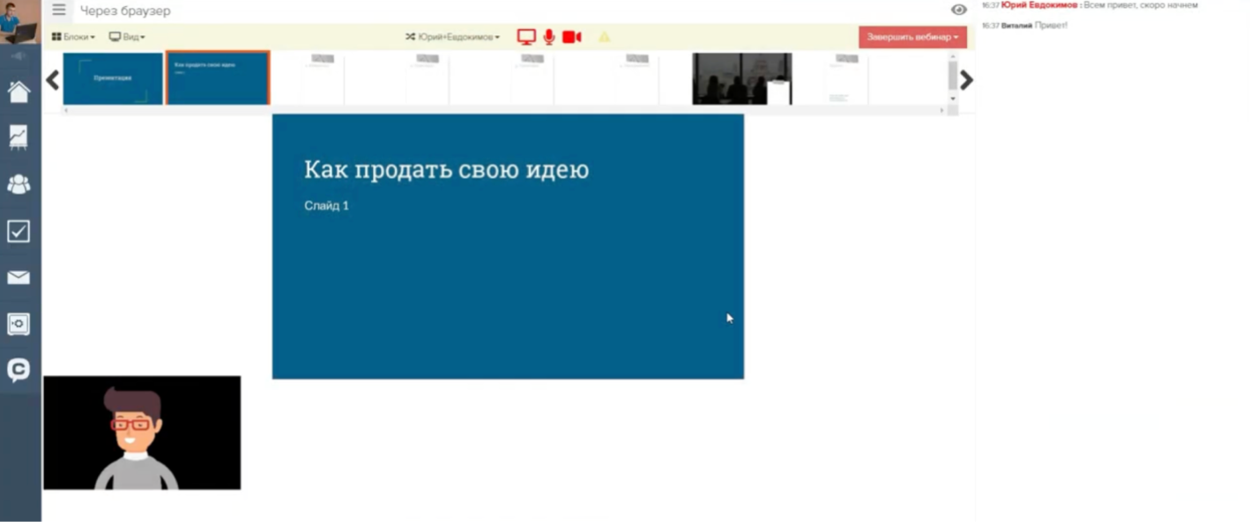Go to the home icon in the sidebar
The height and width of the screenshot is (522, 1250).
click(19, 92)
